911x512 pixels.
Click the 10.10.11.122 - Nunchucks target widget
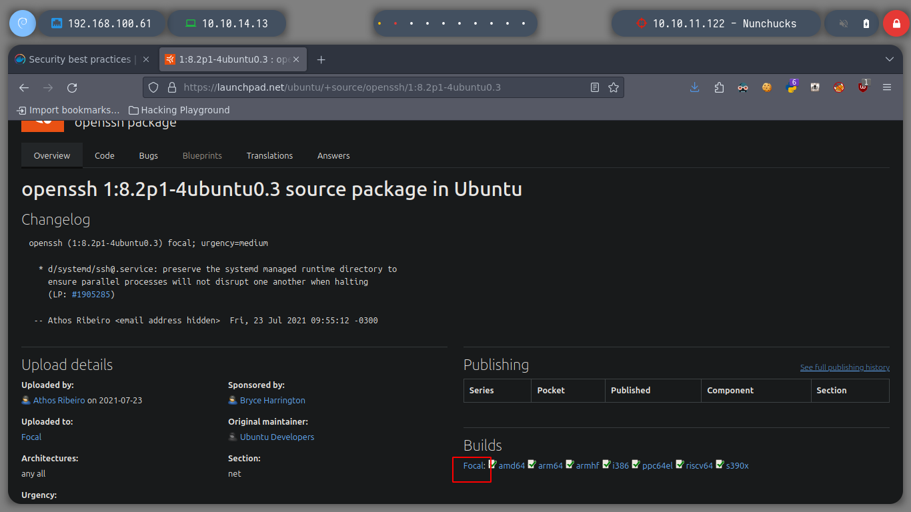click(x=716, y=23)
